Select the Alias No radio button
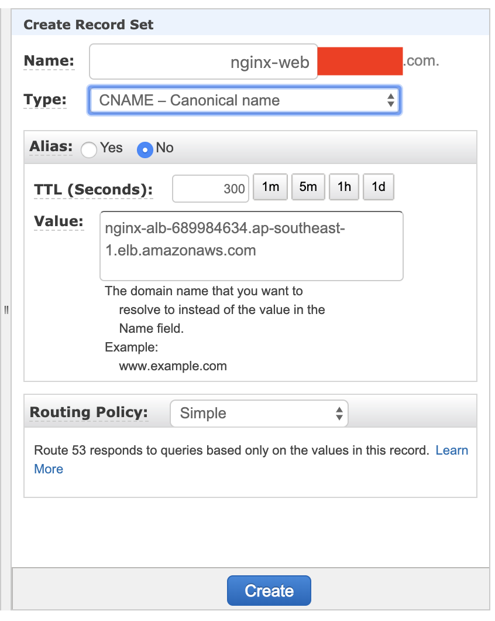 pos(145,149)
